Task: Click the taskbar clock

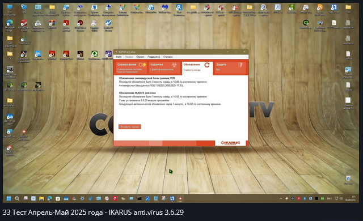Action: click(x=351, y=198)
